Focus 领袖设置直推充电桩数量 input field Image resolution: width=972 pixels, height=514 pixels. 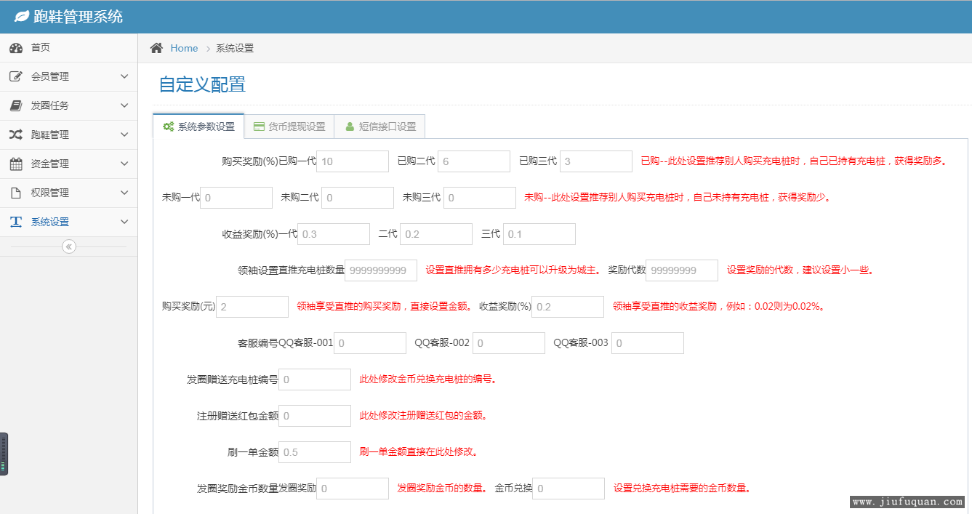coord(381,270)
